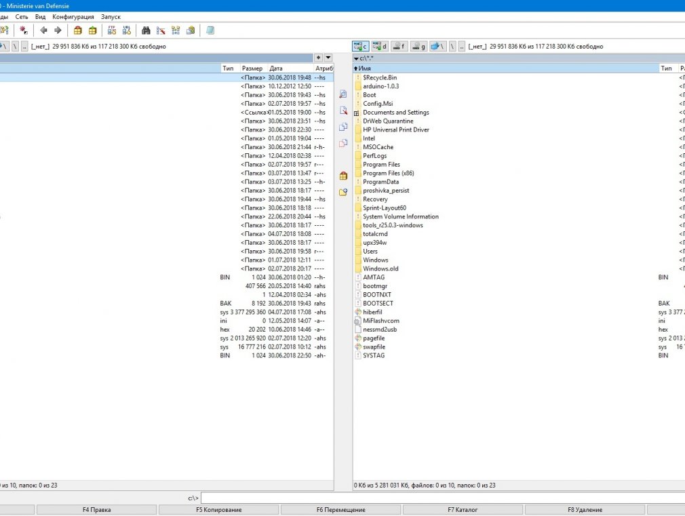
Task: Click the F8 Удаление button
Action: pos(585,509)
